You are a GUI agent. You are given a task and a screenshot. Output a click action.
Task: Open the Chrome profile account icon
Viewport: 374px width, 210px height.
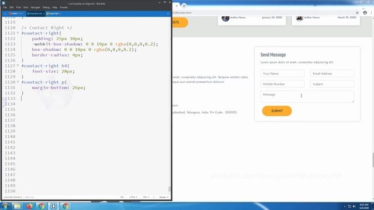click(x=365, y=13)
